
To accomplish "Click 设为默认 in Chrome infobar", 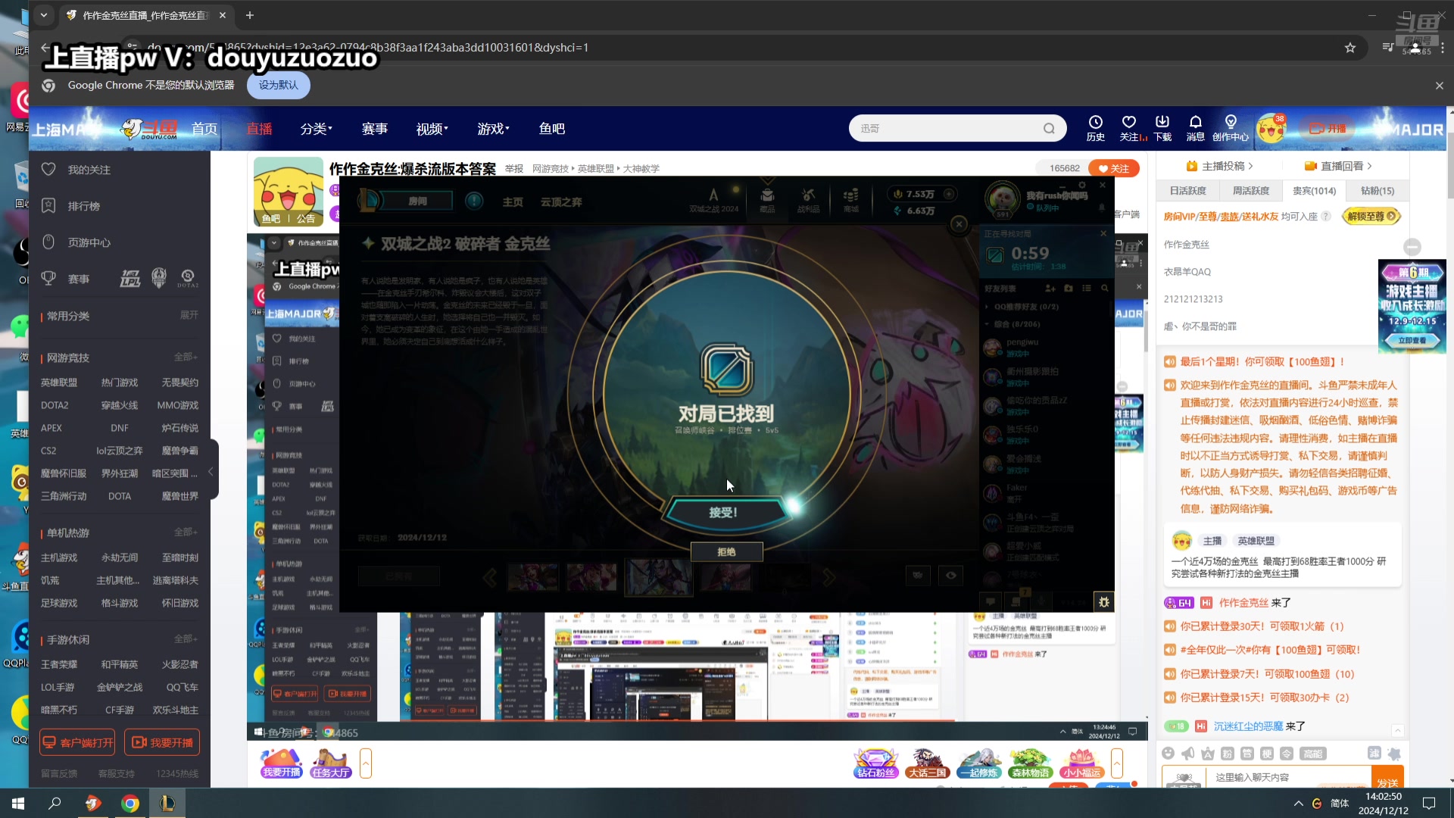I will click(278, 86).
